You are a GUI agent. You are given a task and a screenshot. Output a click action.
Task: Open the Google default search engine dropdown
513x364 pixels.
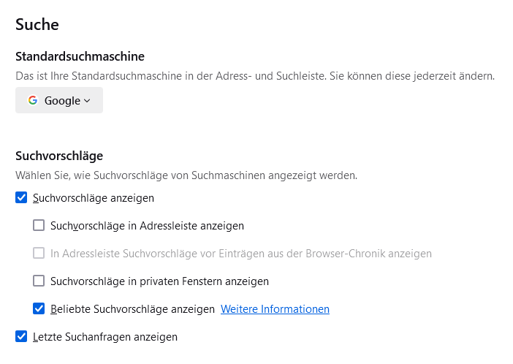[x=59, y=101]
